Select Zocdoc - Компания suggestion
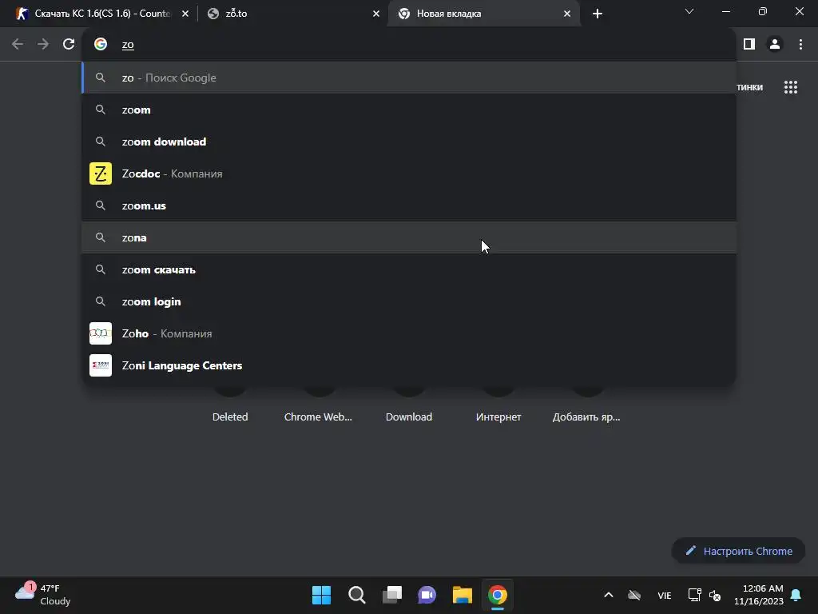 pyautogui.click(x=409, y=173)
